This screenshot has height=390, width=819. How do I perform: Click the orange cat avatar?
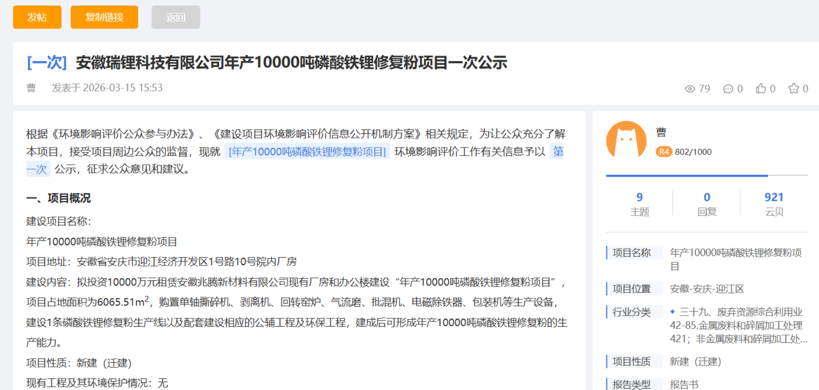(x=626, y=140)
